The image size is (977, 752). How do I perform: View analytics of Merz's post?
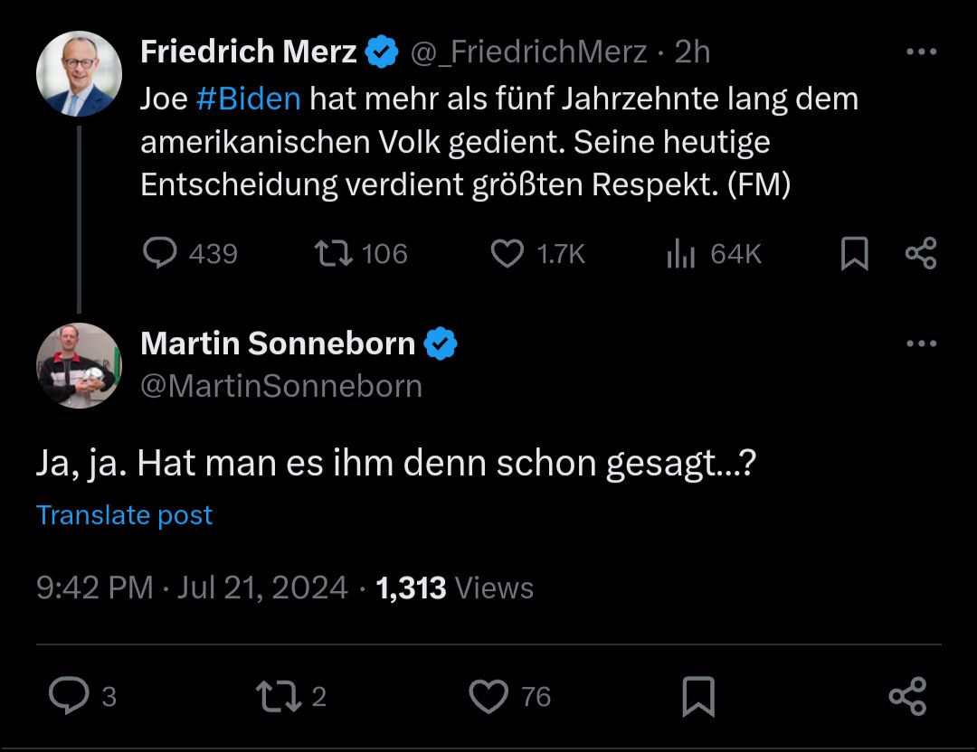click(x=680, y=255)
